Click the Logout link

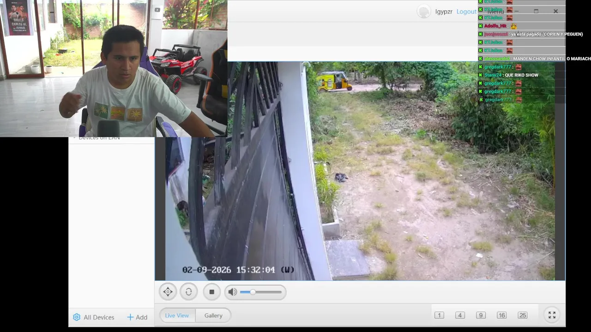466,12
